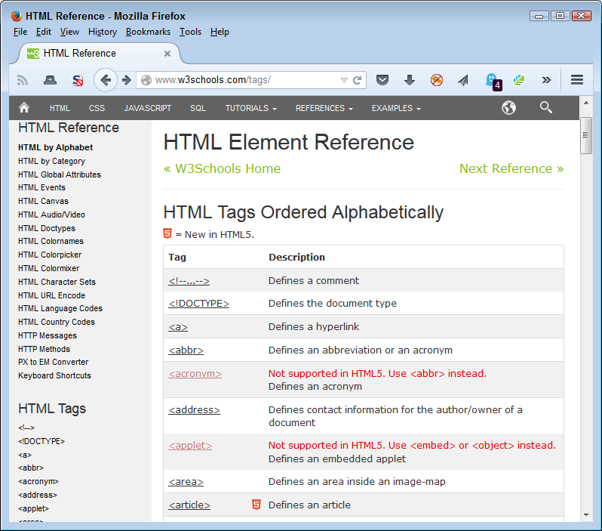Open the Tools menu in menu bar
Viewport: 602px width, 531px height.
point(190,32)
